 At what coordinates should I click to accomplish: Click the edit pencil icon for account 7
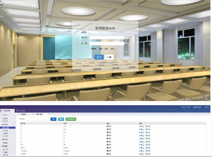(x=143, y=139)
